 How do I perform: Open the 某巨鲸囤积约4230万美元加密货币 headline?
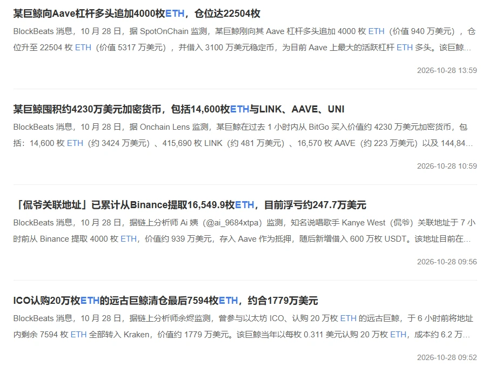179,109
